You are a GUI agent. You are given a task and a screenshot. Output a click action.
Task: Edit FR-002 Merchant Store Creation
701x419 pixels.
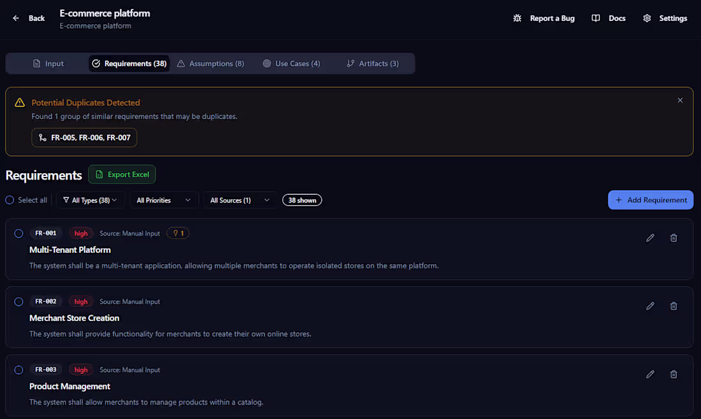pyautogui.click(x=650, y=306)
